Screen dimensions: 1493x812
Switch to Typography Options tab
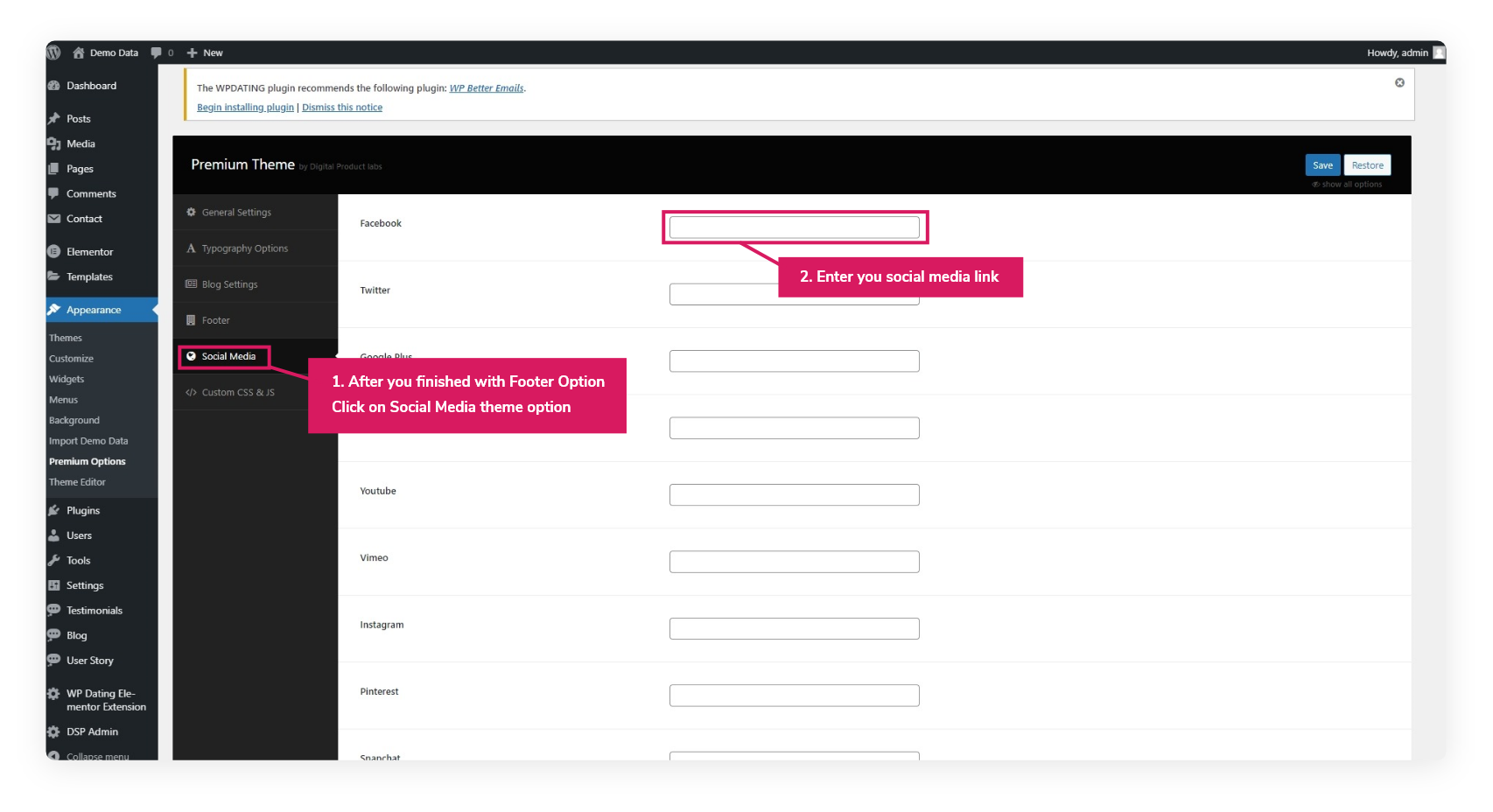244,248
